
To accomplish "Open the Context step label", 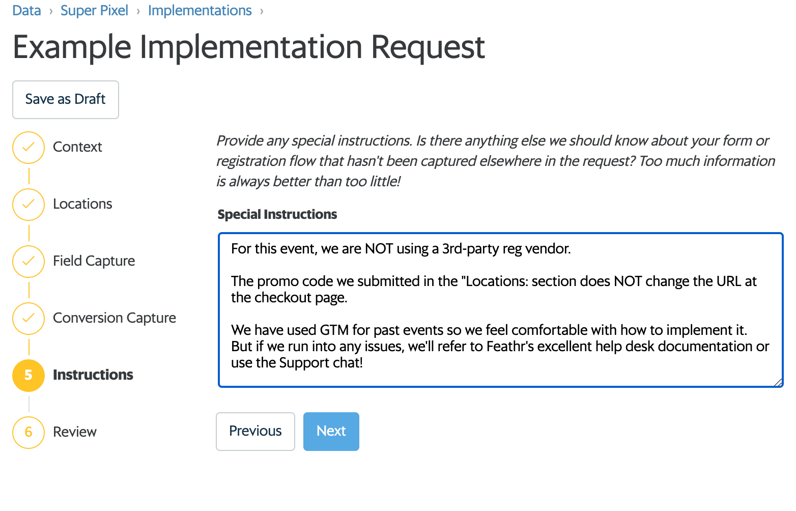I will pos(77,147).
